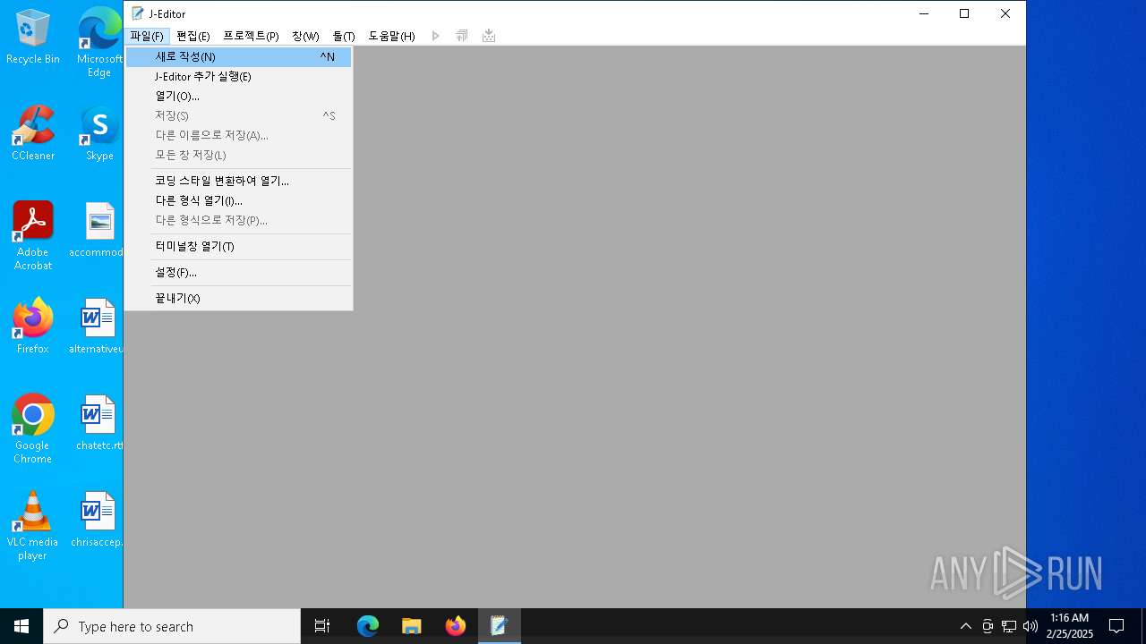Maximize the J-Editor window
Image resolution: width=1146 pixels, height=644 pixels.
click(964, 13)
